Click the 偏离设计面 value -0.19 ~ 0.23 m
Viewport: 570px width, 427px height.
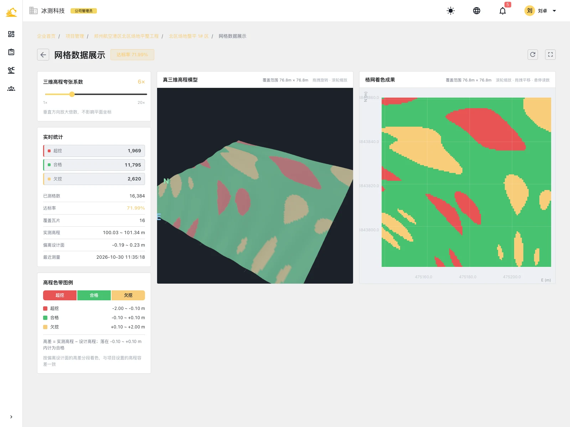pyautogui.click(x=129, y=245)
